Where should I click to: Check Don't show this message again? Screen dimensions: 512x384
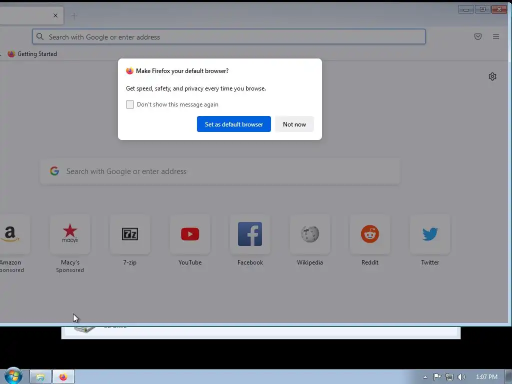click(x=130, y=104)
